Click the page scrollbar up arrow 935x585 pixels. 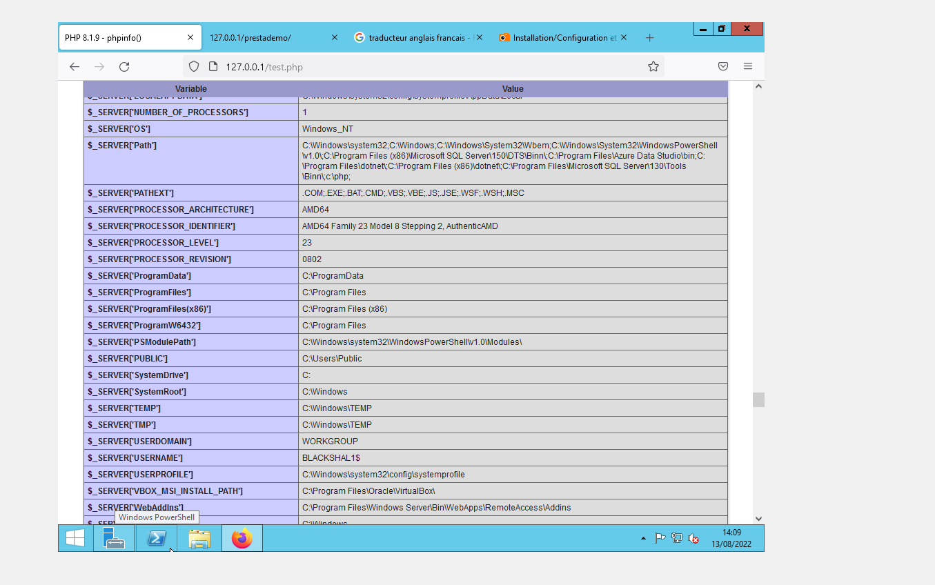[758, 86]
